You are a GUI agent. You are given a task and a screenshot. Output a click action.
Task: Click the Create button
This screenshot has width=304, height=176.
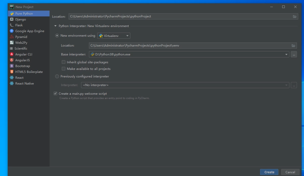point(269,172)
